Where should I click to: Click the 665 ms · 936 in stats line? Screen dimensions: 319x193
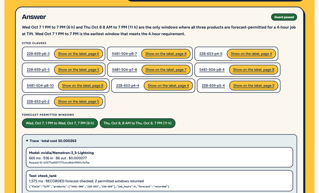tap(58, 158)
